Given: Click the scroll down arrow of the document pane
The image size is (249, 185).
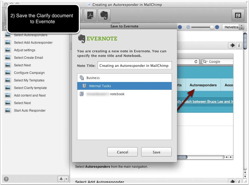Looking at the screenshot, I should tap(245, 177).
